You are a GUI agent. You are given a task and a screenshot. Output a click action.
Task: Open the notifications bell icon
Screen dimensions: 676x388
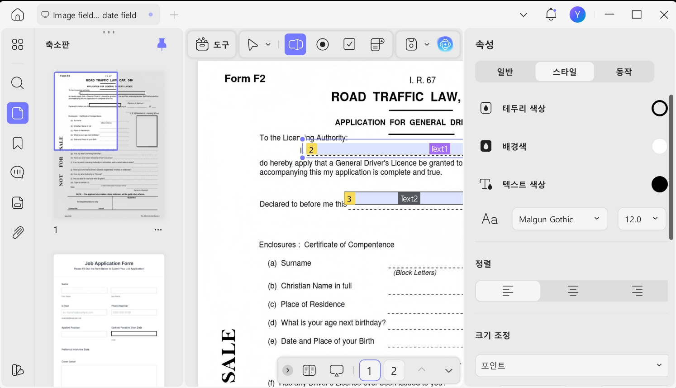(551, 14)
